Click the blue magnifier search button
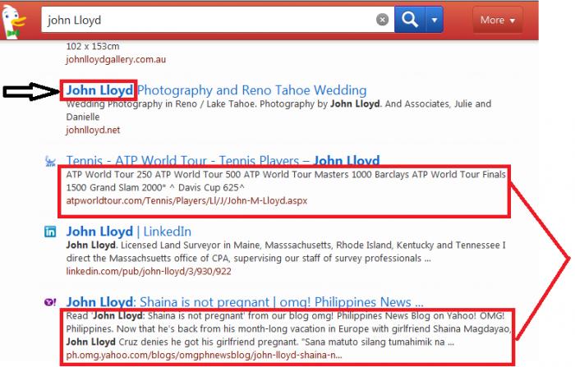The height and width of the screenshot is (367, 575). point(410,19)
